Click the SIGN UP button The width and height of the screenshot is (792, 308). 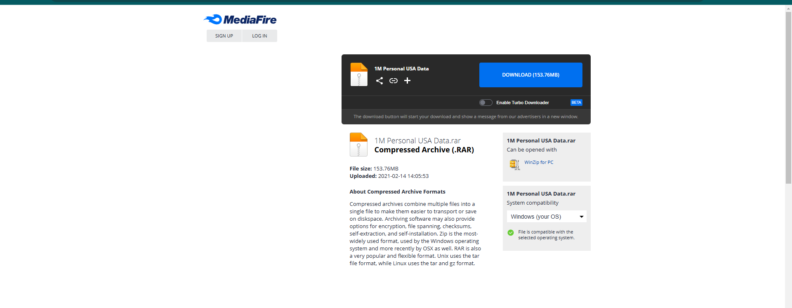pyautogui.click(x=224, y=36)
